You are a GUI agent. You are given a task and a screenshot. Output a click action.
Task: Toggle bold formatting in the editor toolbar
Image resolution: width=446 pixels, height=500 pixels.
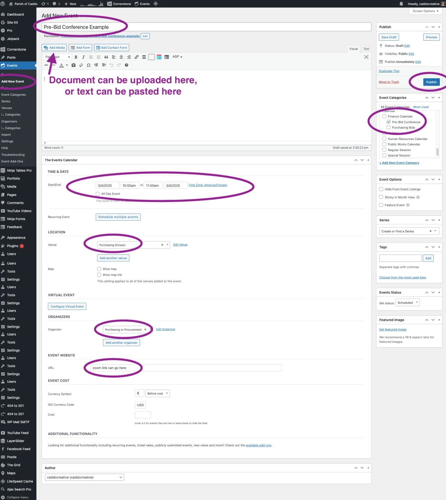tap(76, 57)
